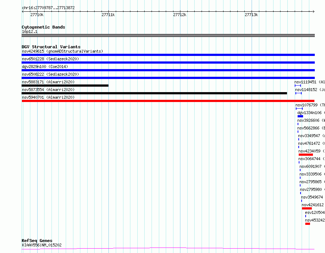
Task: Select the red bar under nsv4241612
Action: [307, 208]
